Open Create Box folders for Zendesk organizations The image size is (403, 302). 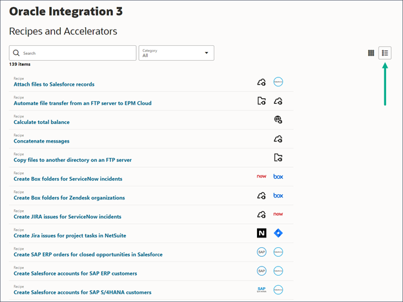tap(69, 197)
